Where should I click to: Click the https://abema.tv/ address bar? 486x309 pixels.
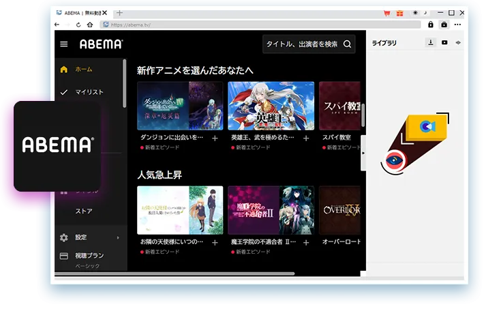(260, 25)
